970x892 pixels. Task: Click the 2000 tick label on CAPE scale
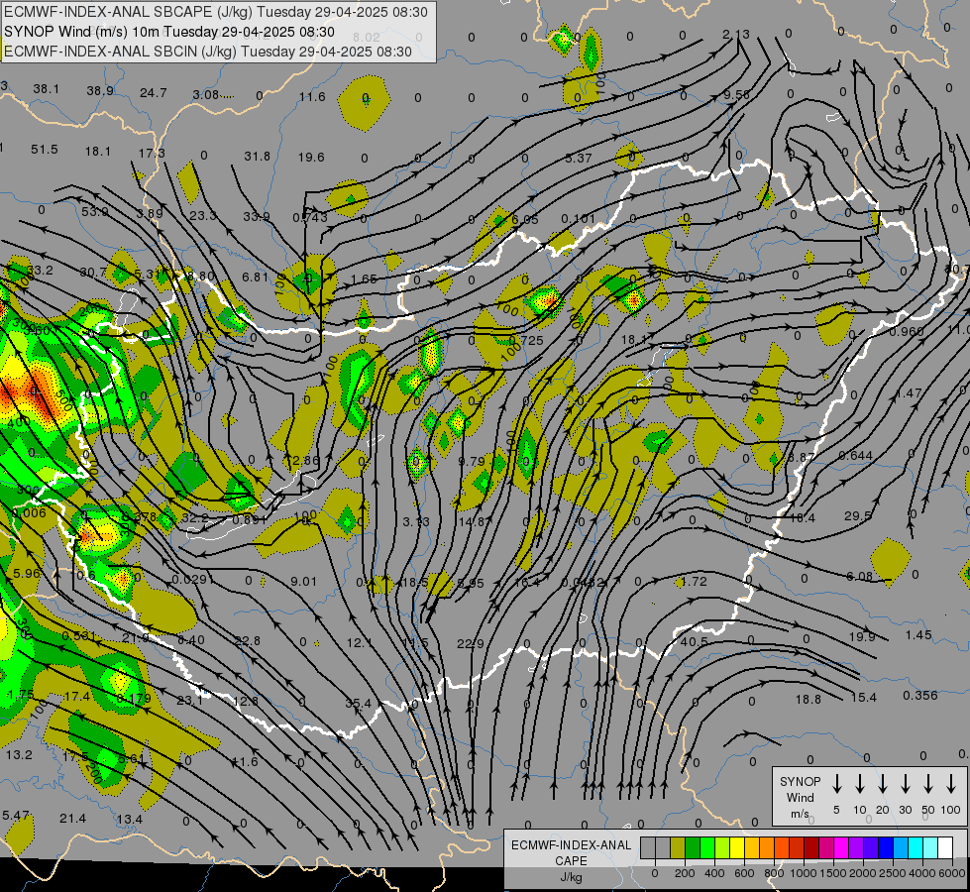pyautogui.click(x=862, y=873)
